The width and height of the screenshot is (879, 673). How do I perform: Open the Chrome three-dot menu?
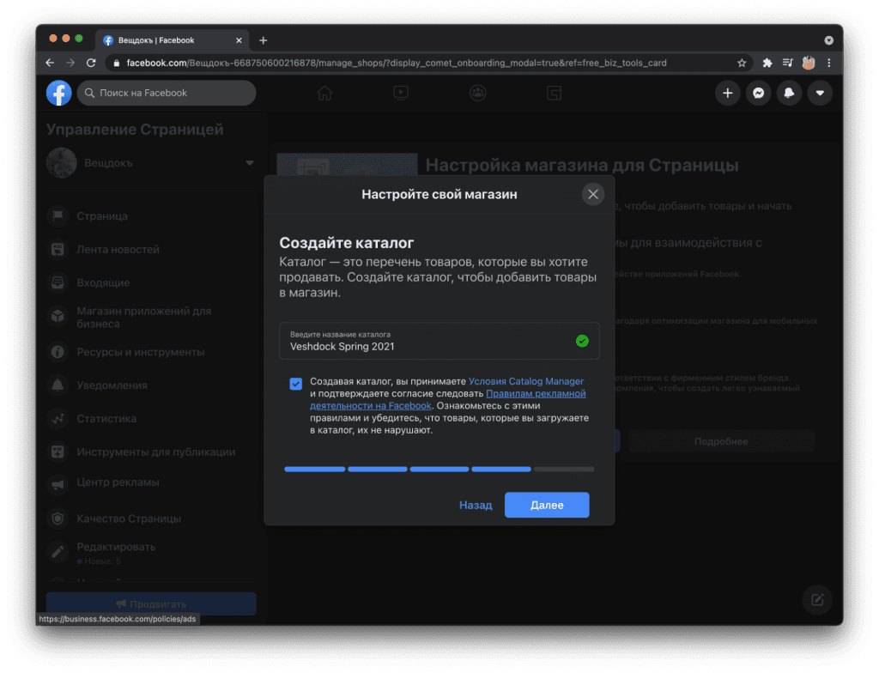click(x=829, y=63)
